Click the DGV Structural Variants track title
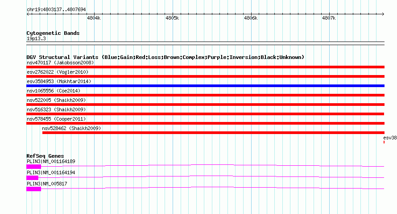This screenshot has width=397, height=214. [x=165, y=57]
